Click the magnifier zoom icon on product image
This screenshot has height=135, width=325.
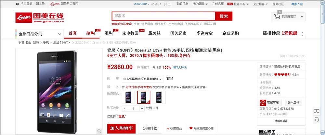99,131
